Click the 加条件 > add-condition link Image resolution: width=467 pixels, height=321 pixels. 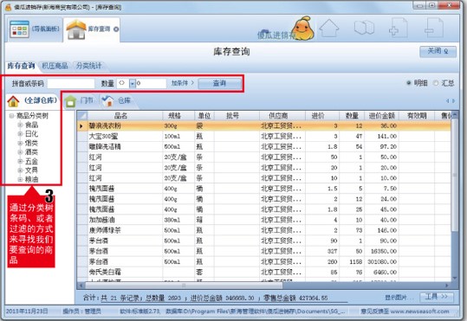182,83
